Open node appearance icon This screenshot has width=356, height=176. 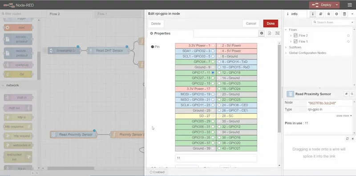pyautogui.click(x=277, y=33)
